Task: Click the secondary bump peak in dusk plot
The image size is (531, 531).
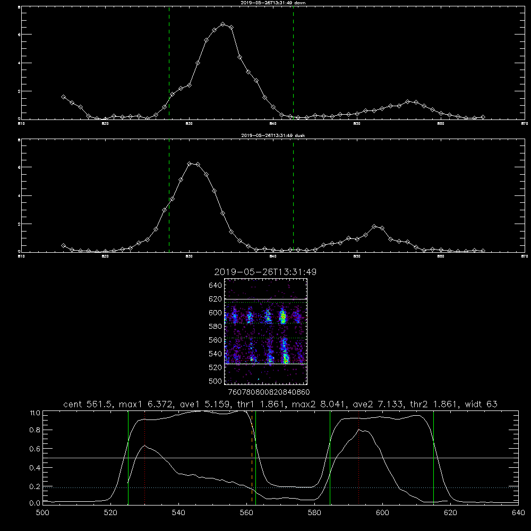Action: (374, 226)
